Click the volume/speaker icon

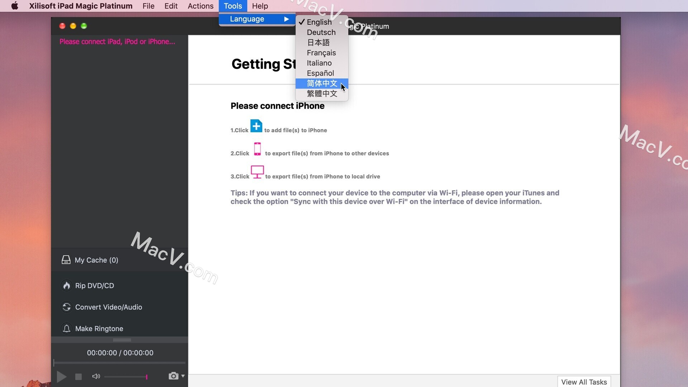click(96, 376)
